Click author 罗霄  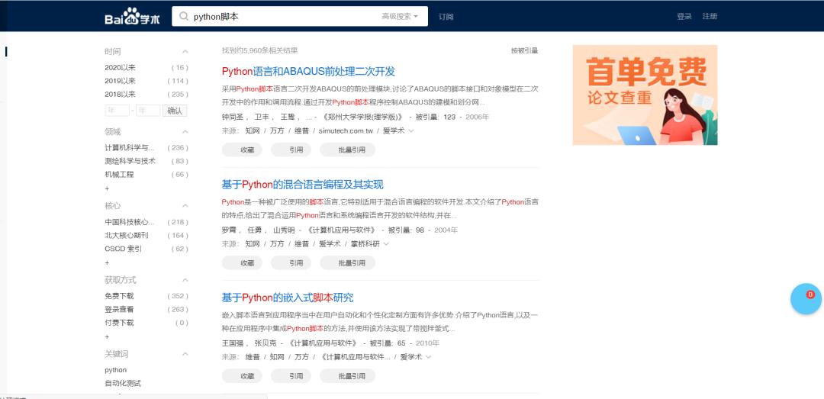click(229, 230)
